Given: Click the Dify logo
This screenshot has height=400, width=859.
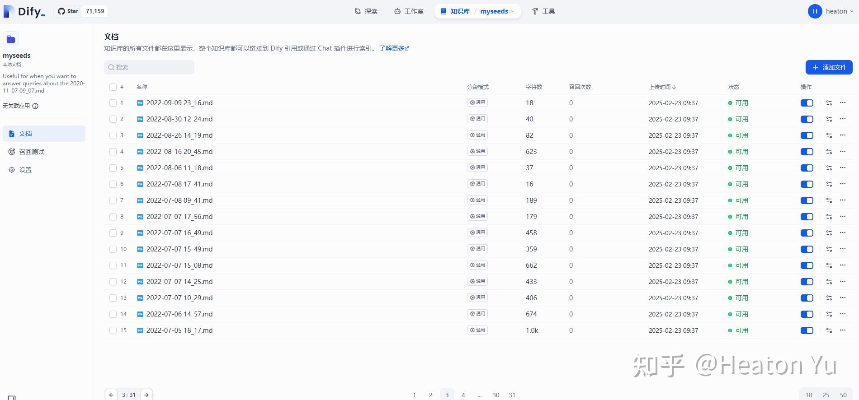Looking at the screenshot, I should [24, 11].
